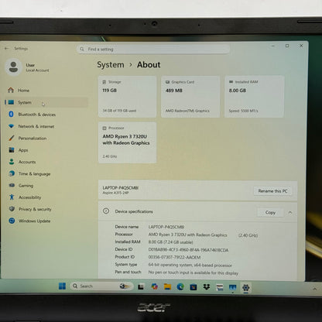The width and height of the screenshot is (322, 322).
Task: Click System in the breadcrumb heading
Action: tap(111, 64)
